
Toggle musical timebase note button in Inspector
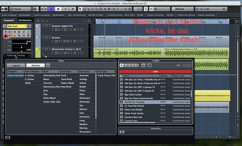point(14,35)
